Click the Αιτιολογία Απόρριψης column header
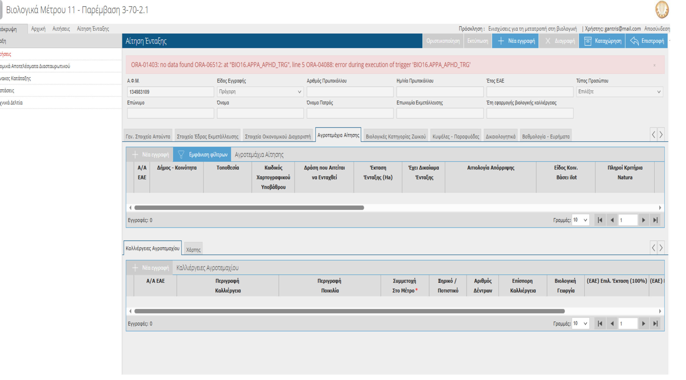Viewport: 686px width, 380px height. tap(491, 177)
